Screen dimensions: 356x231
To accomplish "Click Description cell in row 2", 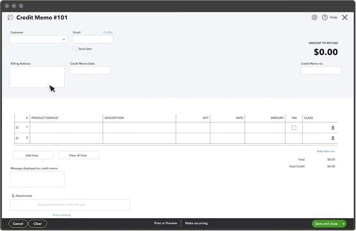I will point(139,138).
